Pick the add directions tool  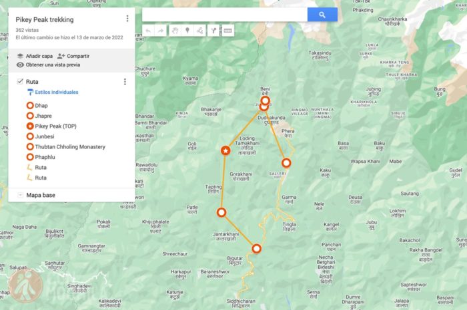click(x=213, y=31)
